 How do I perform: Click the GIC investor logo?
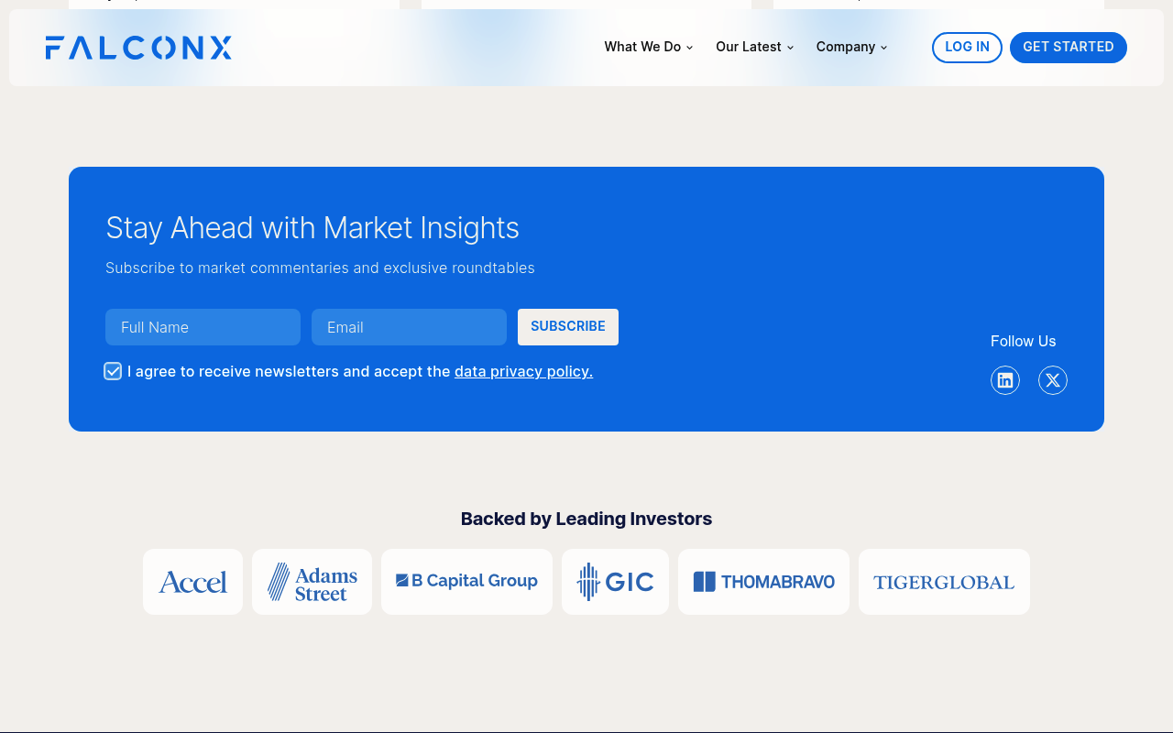click(615, 582)
